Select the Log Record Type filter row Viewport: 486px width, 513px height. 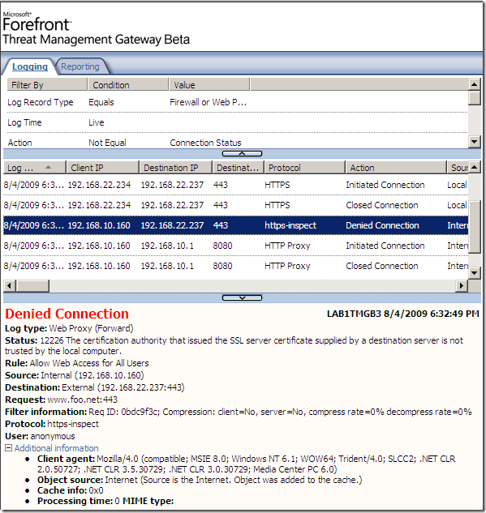coord(238,102)
